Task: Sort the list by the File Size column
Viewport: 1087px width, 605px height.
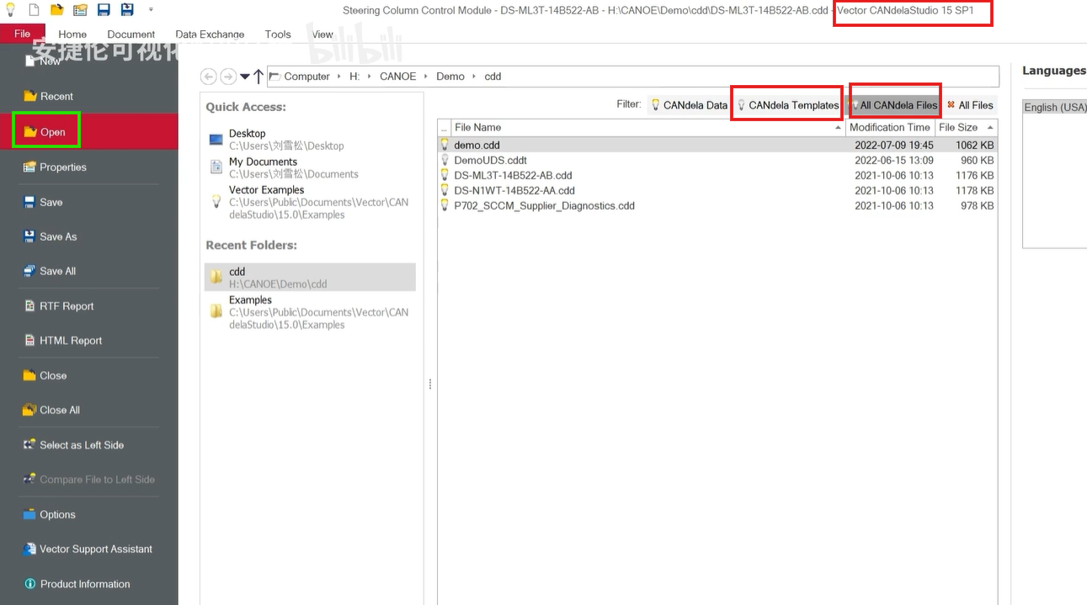Action: [x=966, y=128]
